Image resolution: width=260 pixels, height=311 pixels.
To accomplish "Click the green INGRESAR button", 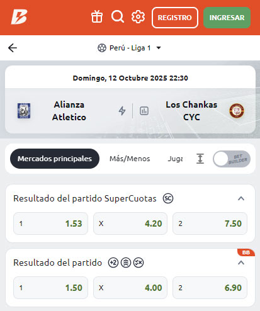I will (x=227, y=18).
